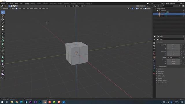This screenshot has height=104, width=185.
Task: Switch to the Modeling workspace tab
Action: 33,4
